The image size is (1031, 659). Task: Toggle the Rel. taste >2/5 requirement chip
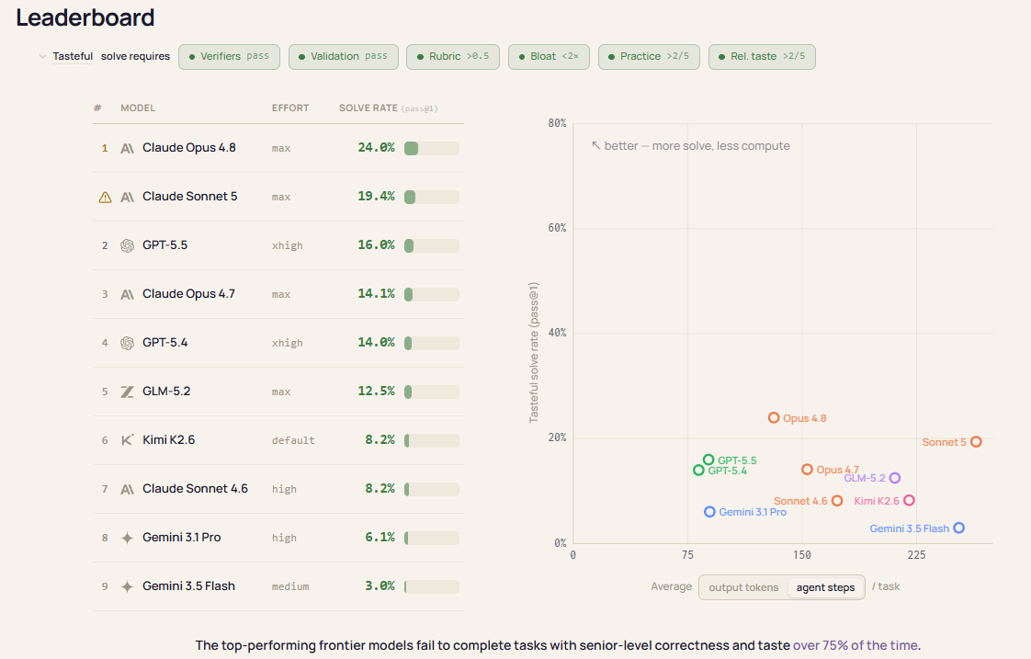pyautogui.click(x=762, y=57)
